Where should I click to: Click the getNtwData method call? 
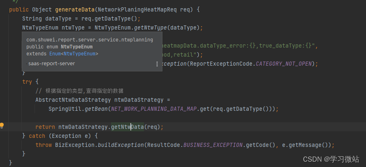pos(127,127)
